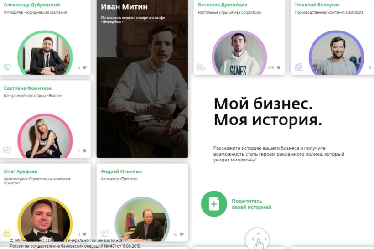Screen dimensions: 374x249
Task: Click the category icon on Андрей Ильиных's card
Action: (104, 234)
